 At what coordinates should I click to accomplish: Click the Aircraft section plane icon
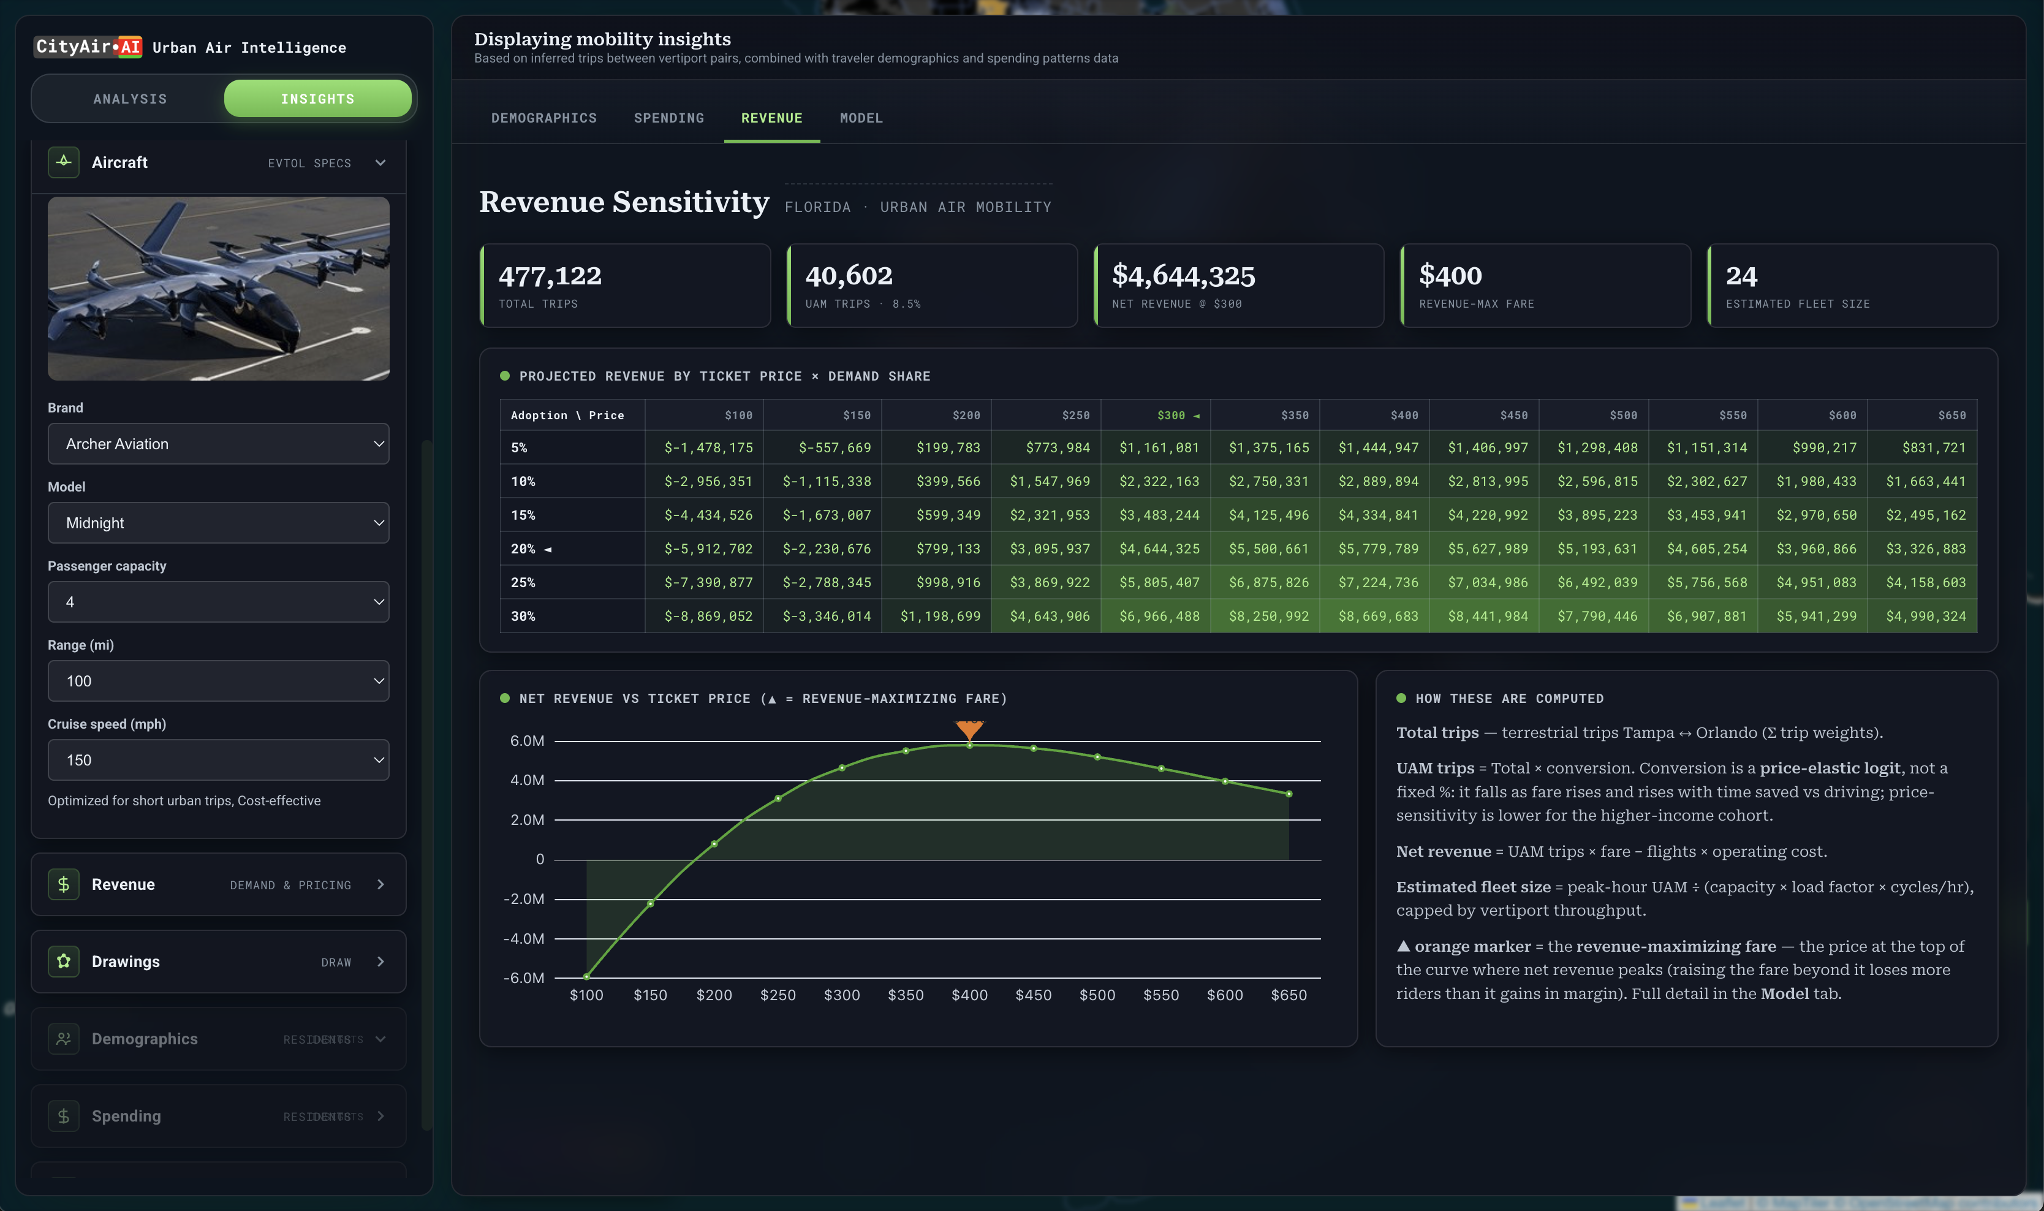[64, 162]
